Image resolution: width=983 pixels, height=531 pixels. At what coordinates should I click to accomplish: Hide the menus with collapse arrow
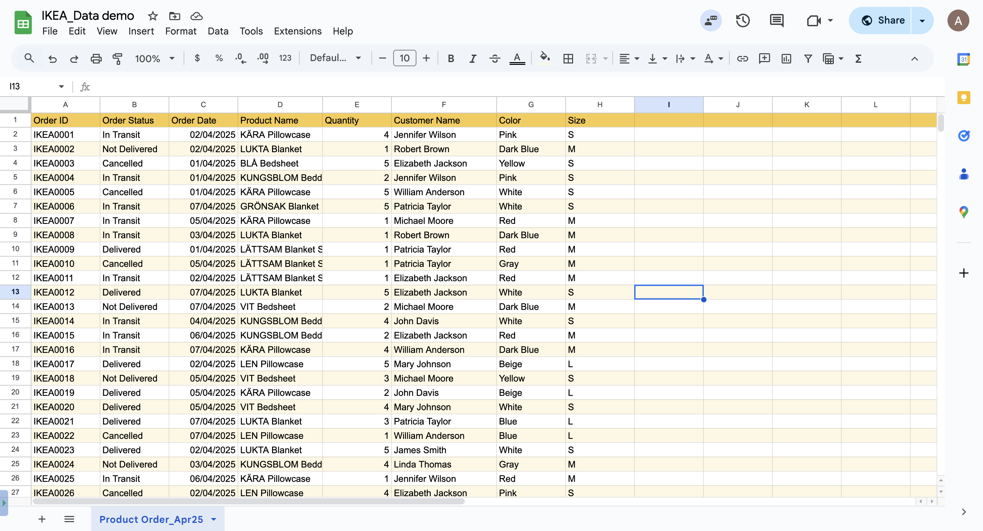pos(915,58)
